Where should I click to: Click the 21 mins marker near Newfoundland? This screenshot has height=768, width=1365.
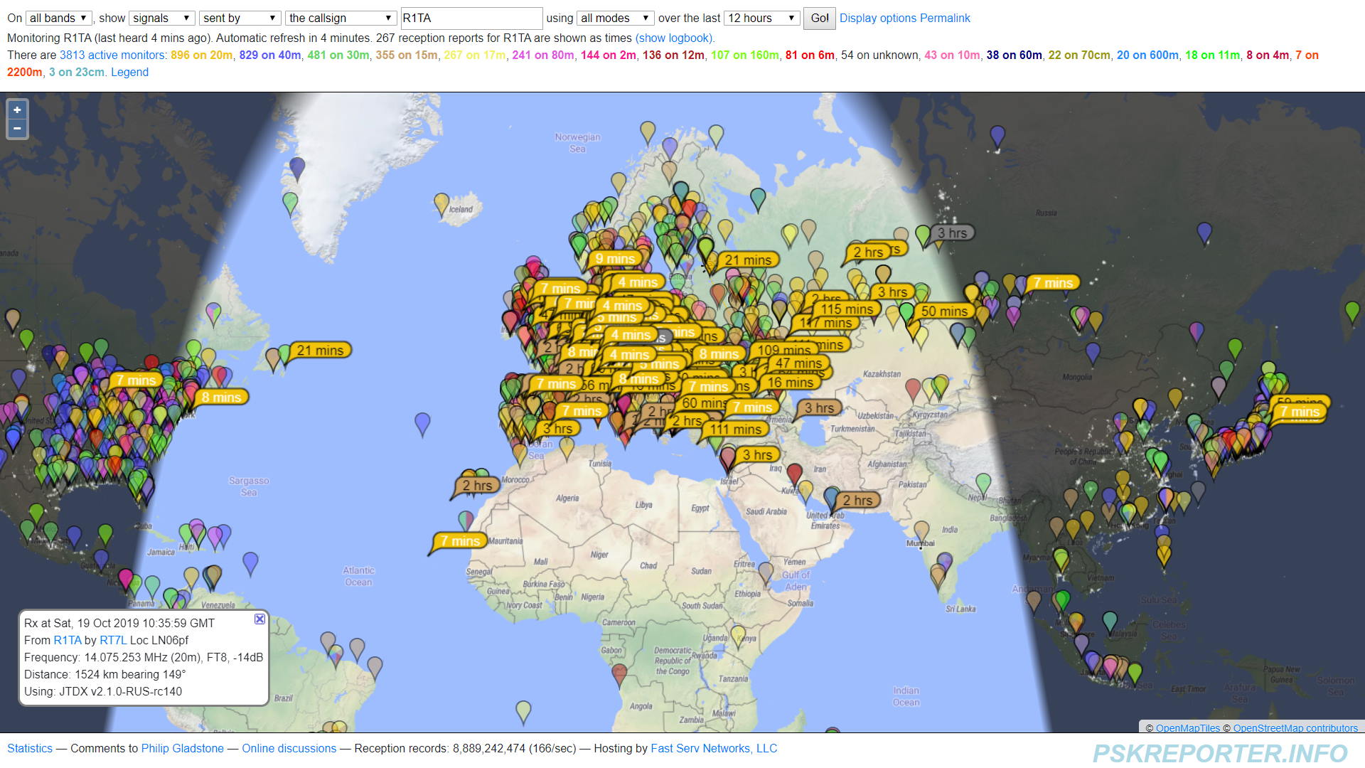[320, 351]
